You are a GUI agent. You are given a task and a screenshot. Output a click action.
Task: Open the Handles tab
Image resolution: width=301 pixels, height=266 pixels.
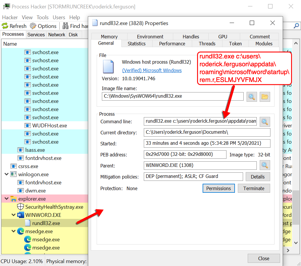pyautogui.click(x=191, y=37)
